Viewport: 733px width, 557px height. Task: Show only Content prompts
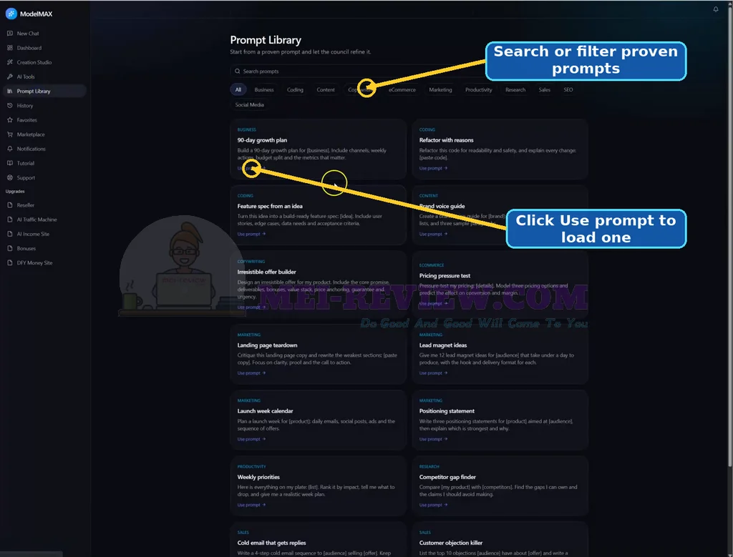[x=326, y=89]
